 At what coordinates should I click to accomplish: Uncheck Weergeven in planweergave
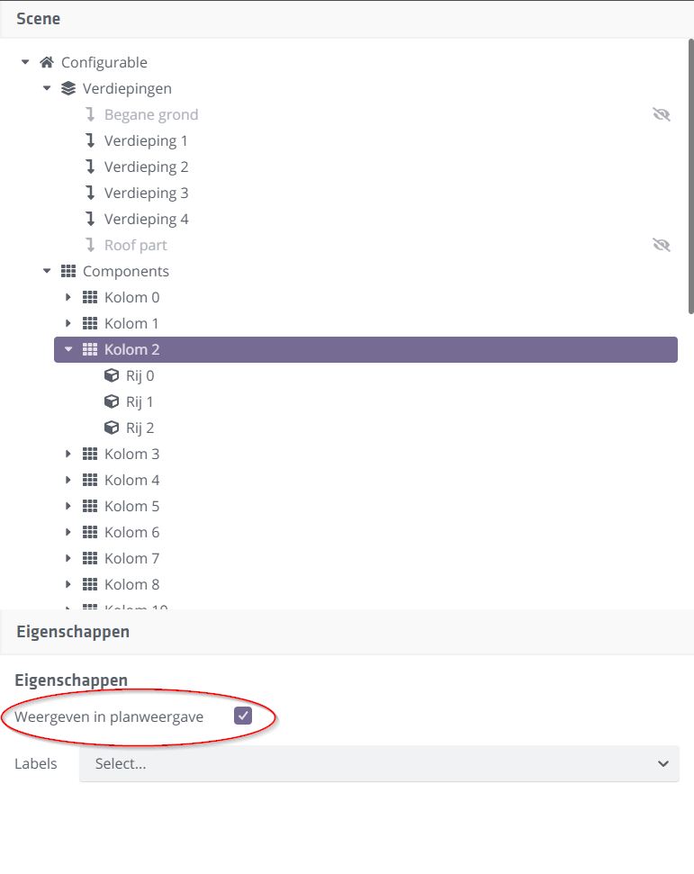241,715
